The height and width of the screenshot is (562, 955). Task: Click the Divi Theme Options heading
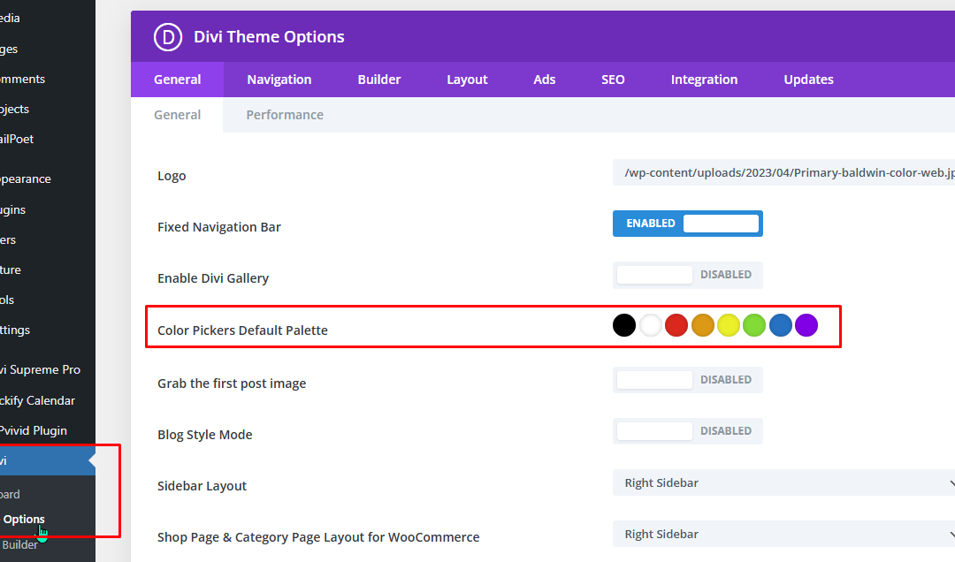coord(269,36)
